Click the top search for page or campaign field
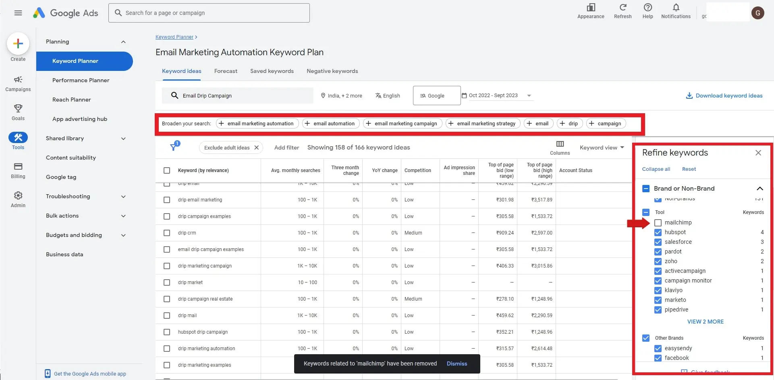 [x=210, y=13]
